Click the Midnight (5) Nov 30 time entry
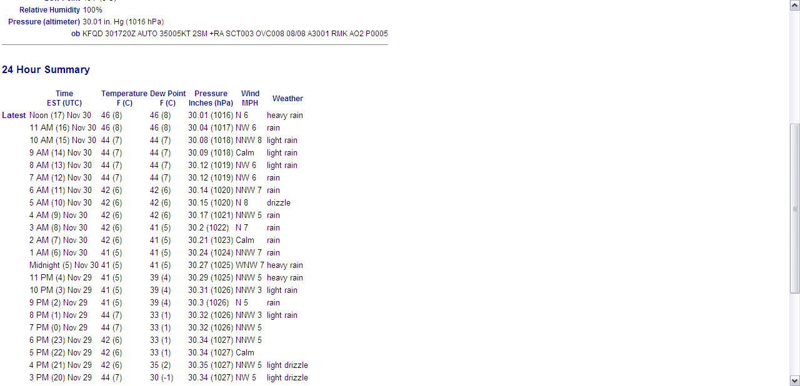 tap(64, 265)
